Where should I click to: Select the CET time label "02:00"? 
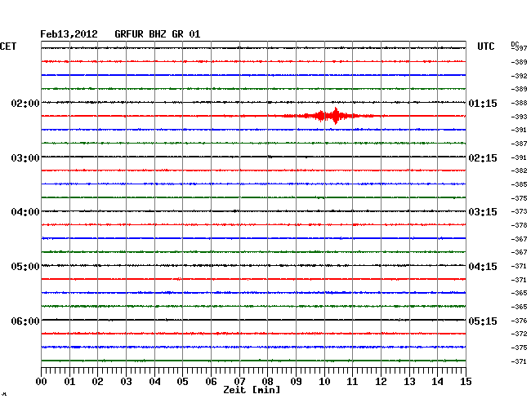point(25,103)
